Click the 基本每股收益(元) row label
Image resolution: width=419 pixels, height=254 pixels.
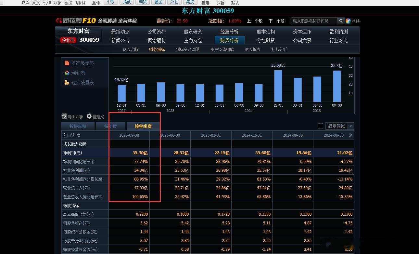tap(78, 214)
